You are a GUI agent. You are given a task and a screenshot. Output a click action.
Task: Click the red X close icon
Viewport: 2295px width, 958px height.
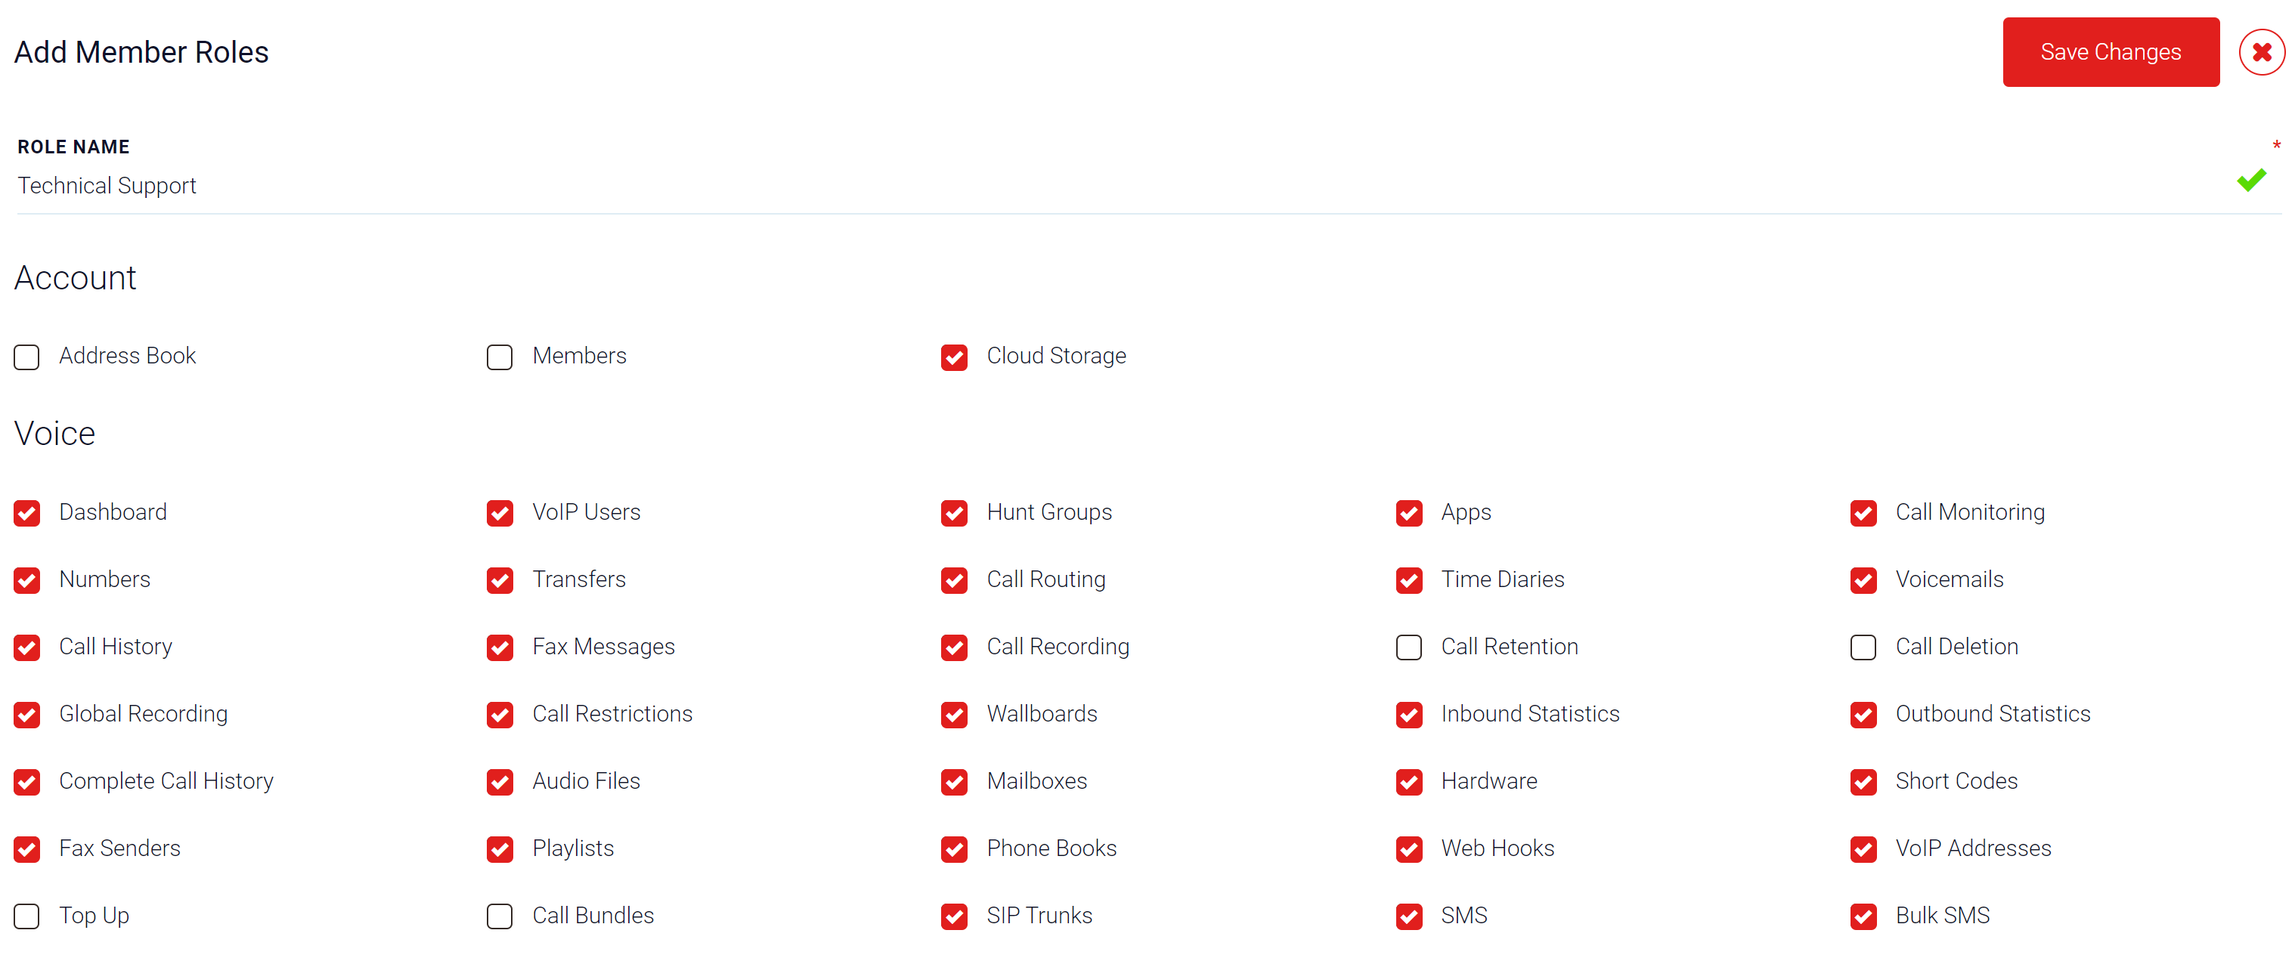(2261, 53)
